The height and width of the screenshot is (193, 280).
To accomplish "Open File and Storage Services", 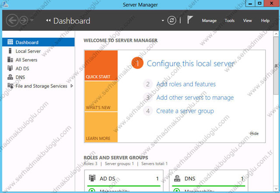I will 38,86.
